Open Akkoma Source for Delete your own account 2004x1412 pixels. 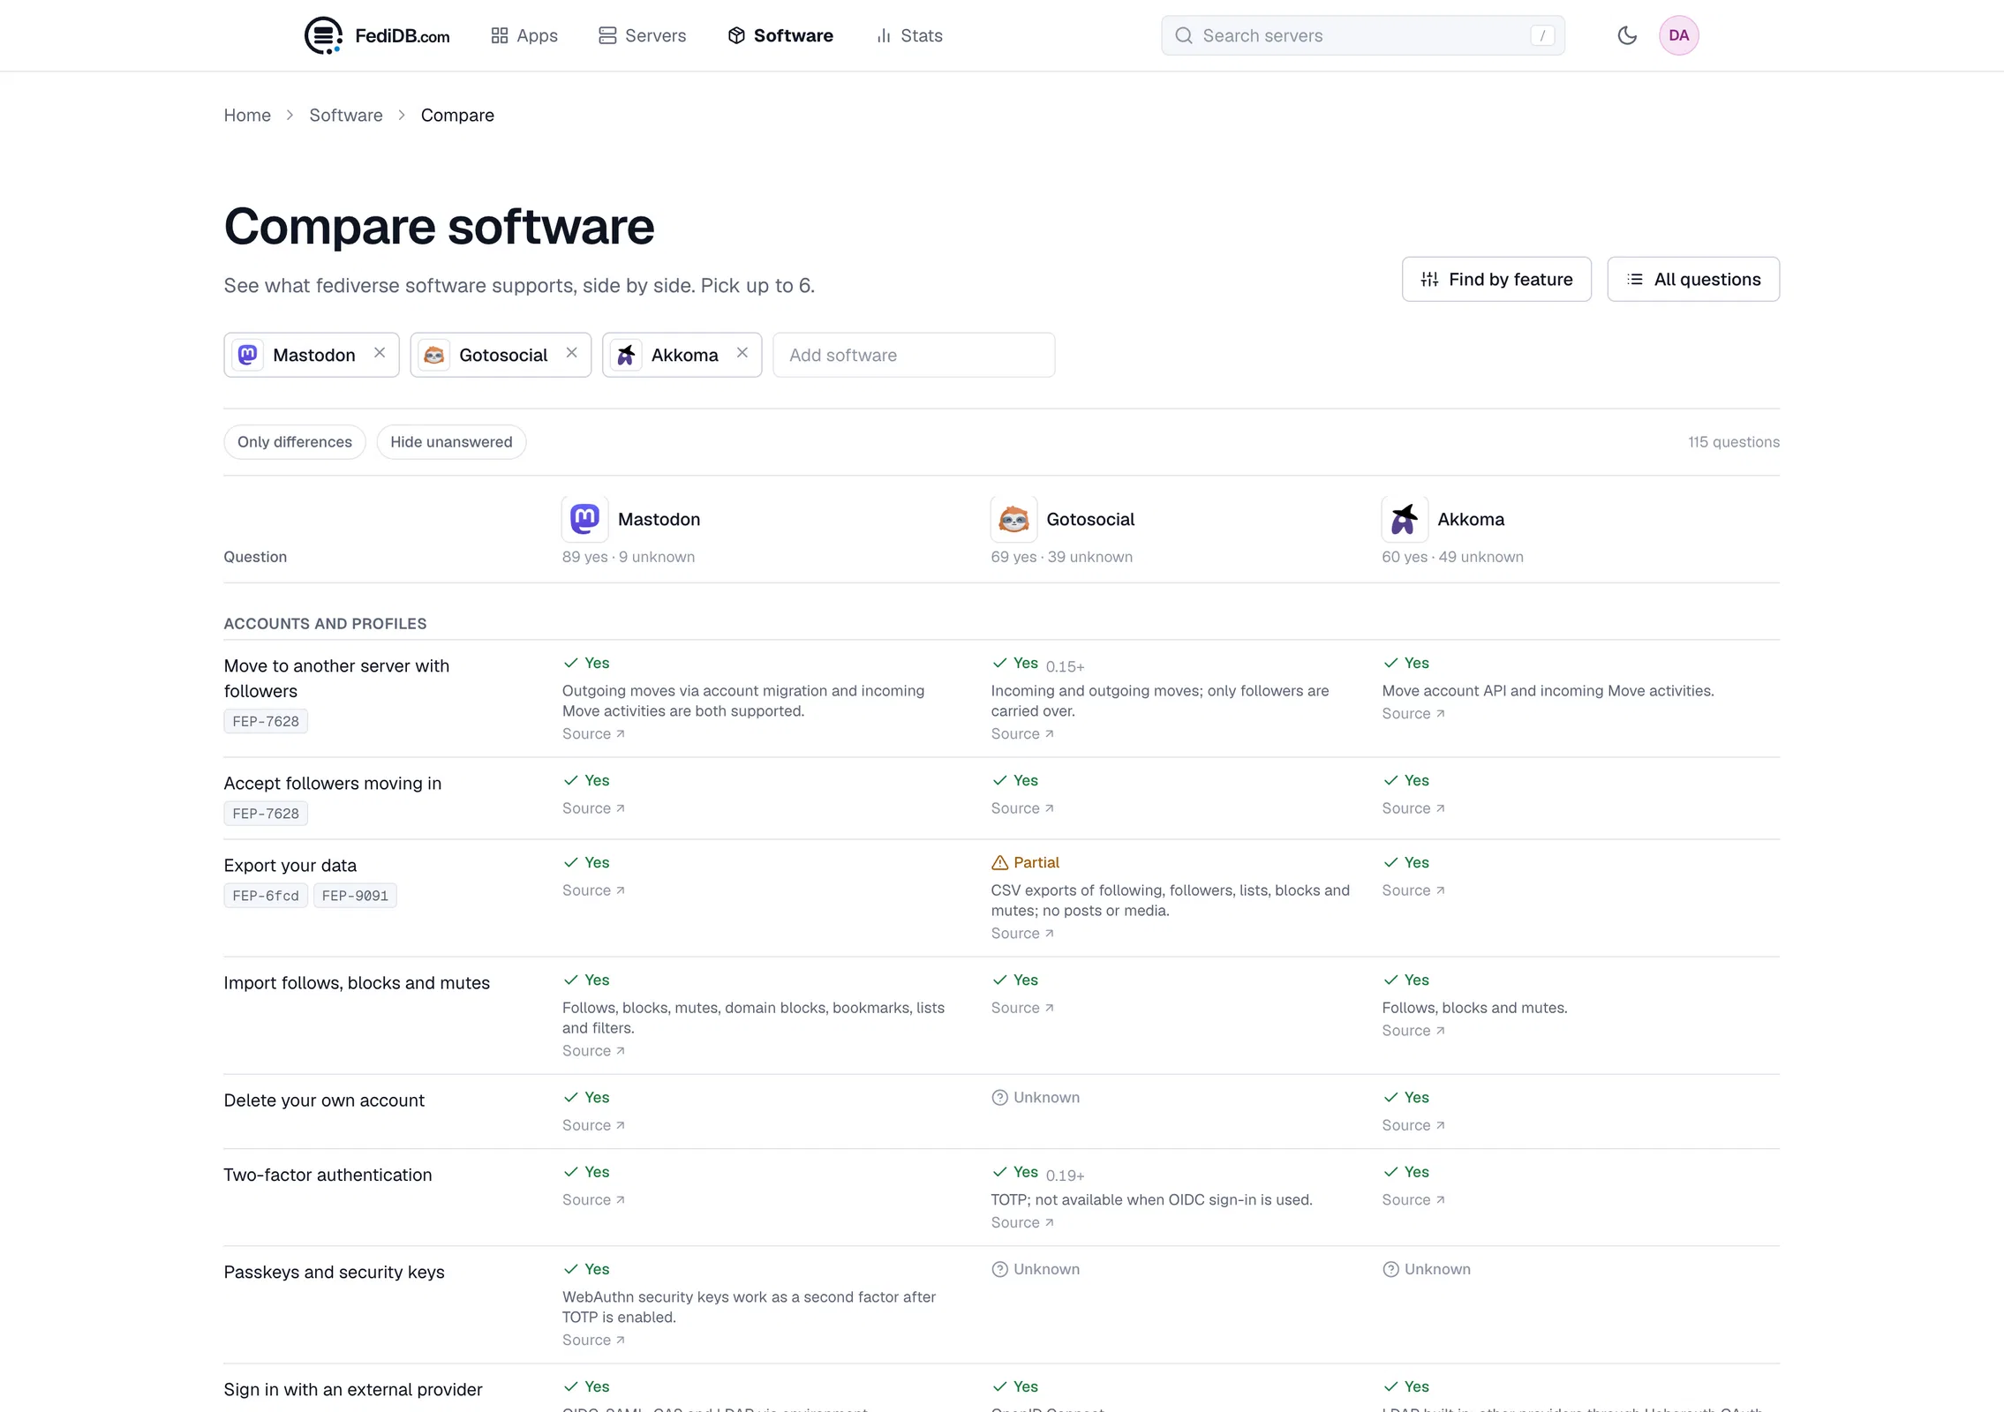1413,1124
